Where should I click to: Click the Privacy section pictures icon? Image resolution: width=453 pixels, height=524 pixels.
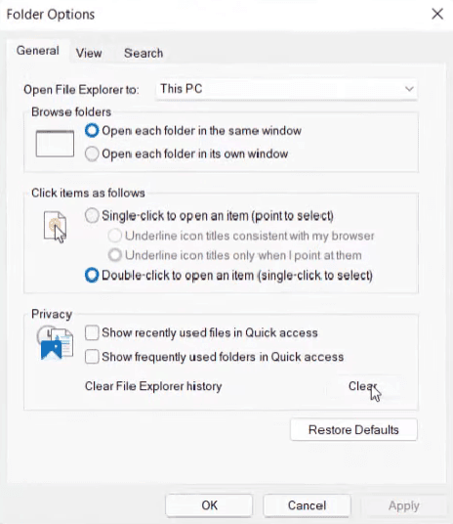point(55,343)
